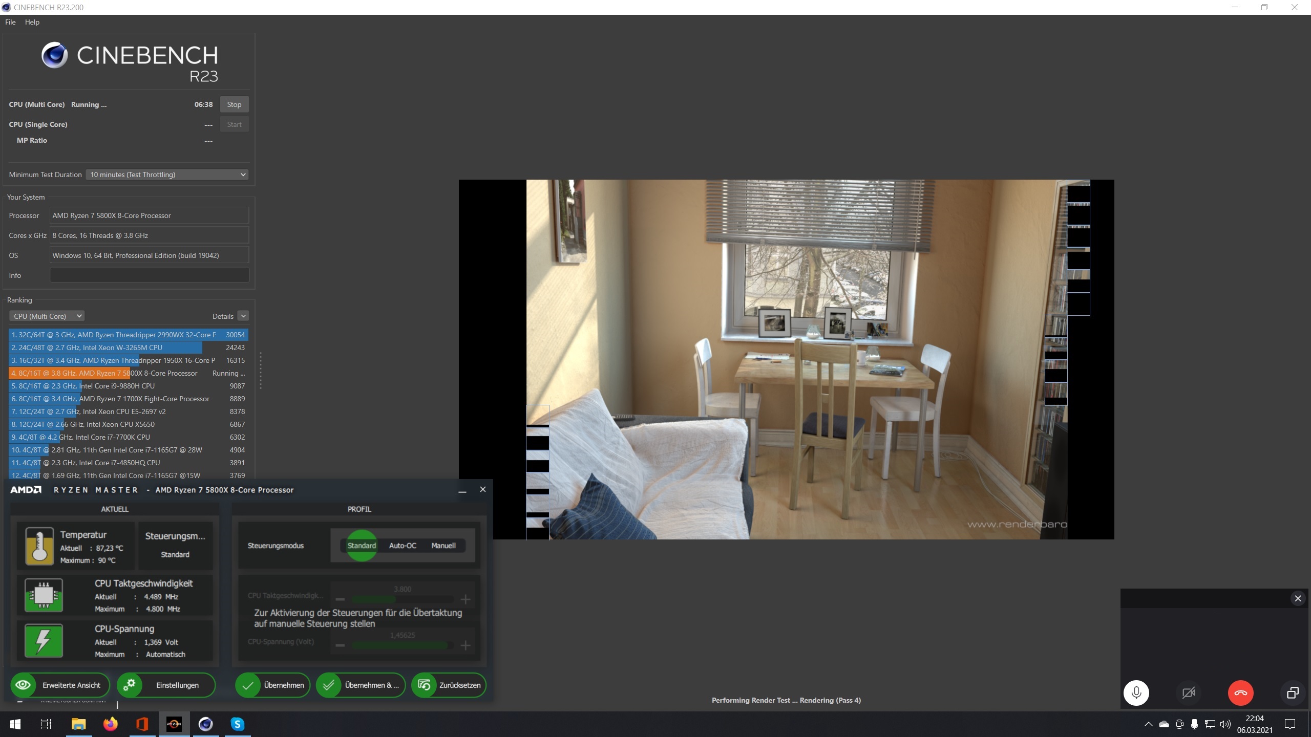Click the Temperatur thermometer icon
1311x737 pixels.
pyautogui.click(x=39, y=546)
